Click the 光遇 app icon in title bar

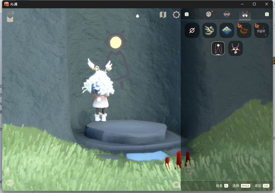pyautogui.click(x=6, y=4)
